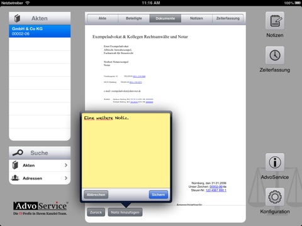This screenshot has width=302, height=226.
Task: Switch to the Akte tab
Action: click(x=103, y=18)
